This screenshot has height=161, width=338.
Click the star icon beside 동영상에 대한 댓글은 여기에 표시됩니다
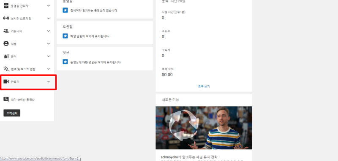(65, 62)
